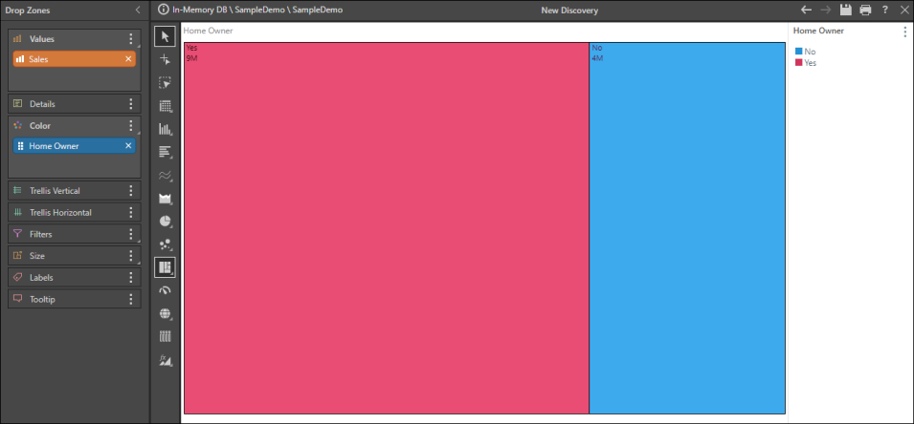The height and width of the screenshot is (424, 914).
Task: Pick the gauge visualization icon
Action: coord(165,290)
